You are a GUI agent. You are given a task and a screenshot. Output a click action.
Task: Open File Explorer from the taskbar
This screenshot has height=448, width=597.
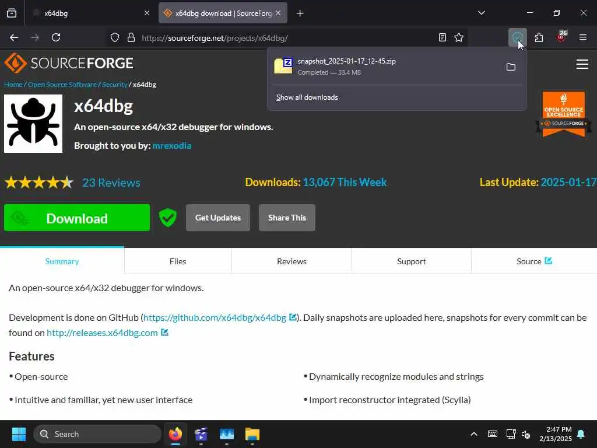[252, 434]
